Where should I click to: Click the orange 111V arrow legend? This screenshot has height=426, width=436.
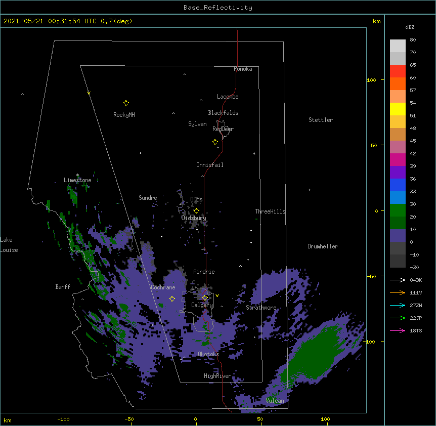tap(398, 292)
